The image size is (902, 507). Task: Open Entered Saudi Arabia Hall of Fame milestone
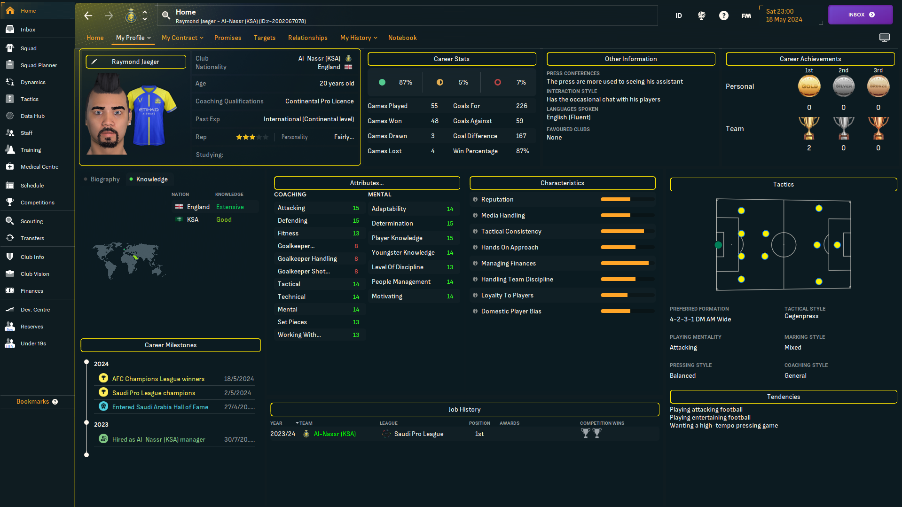point(160,407)
